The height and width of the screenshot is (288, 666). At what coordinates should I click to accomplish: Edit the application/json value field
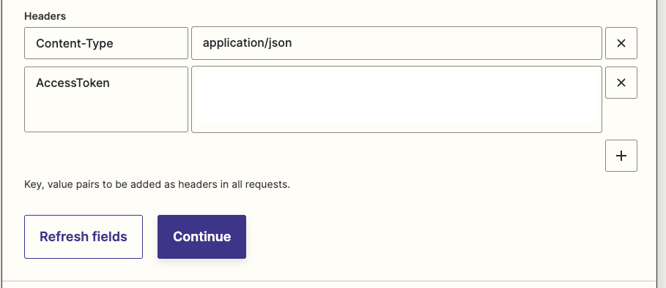coord(396,43)
